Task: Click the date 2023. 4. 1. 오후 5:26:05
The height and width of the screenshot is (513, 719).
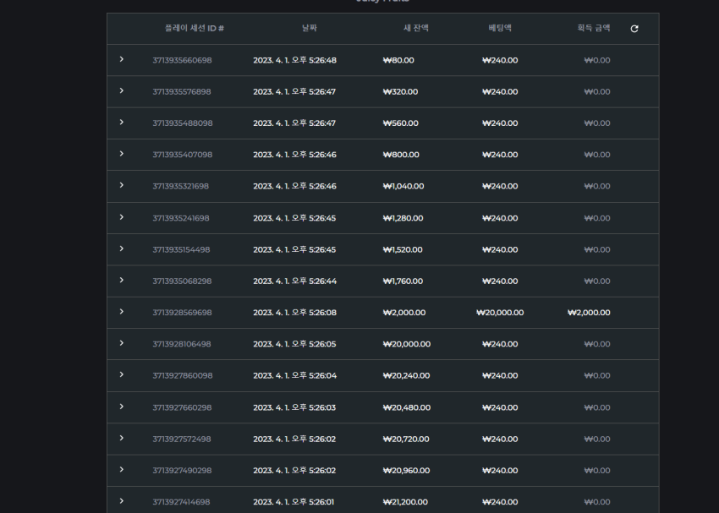Action: click(x=294, y=345)
